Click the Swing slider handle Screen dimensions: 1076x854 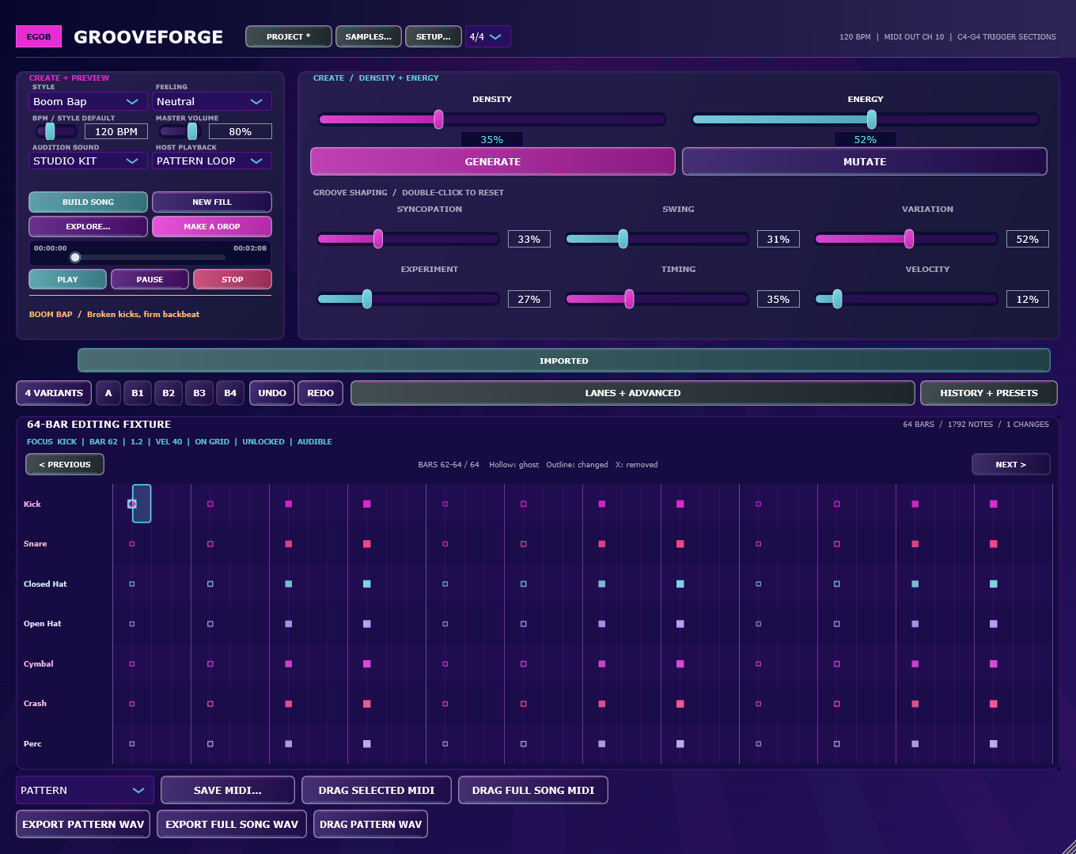(623, 239)
